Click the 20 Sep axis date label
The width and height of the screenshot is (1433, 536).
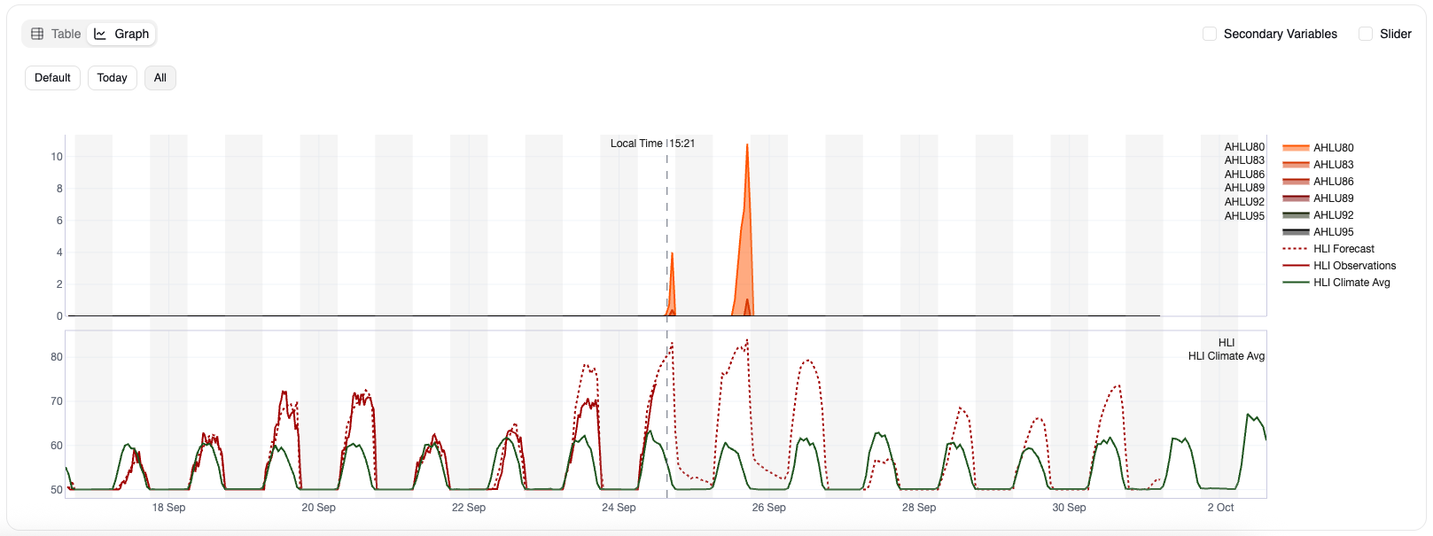[x=319, y=508]
